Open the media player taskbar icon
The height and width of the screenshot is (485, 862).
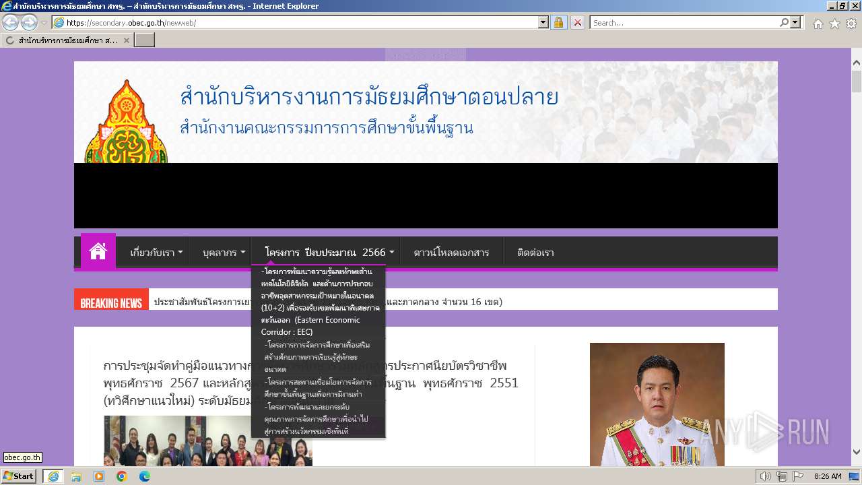[99, 476]
